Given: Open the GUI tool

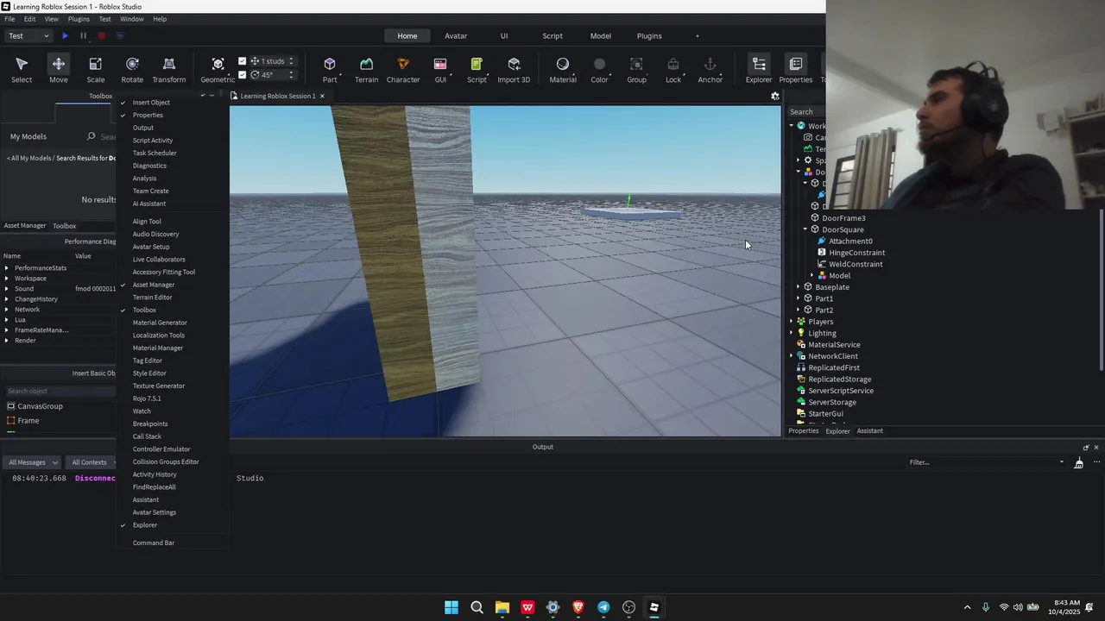Looking at the screenshot, I should tap(440, 70).
